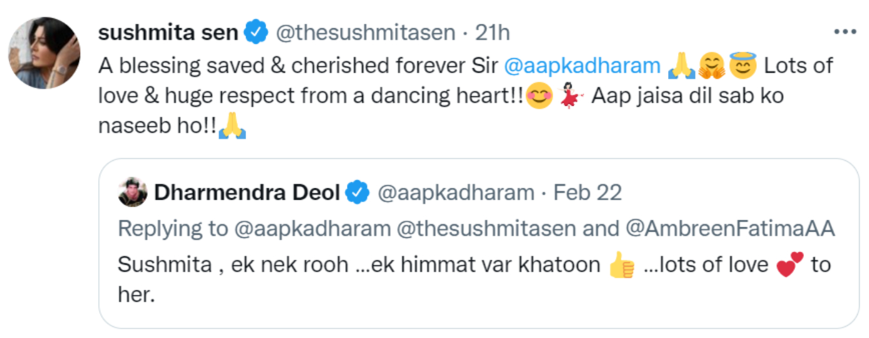
Task: Click @thesushmitasen in the replying-to line
Action: click(x=486, y=229)
